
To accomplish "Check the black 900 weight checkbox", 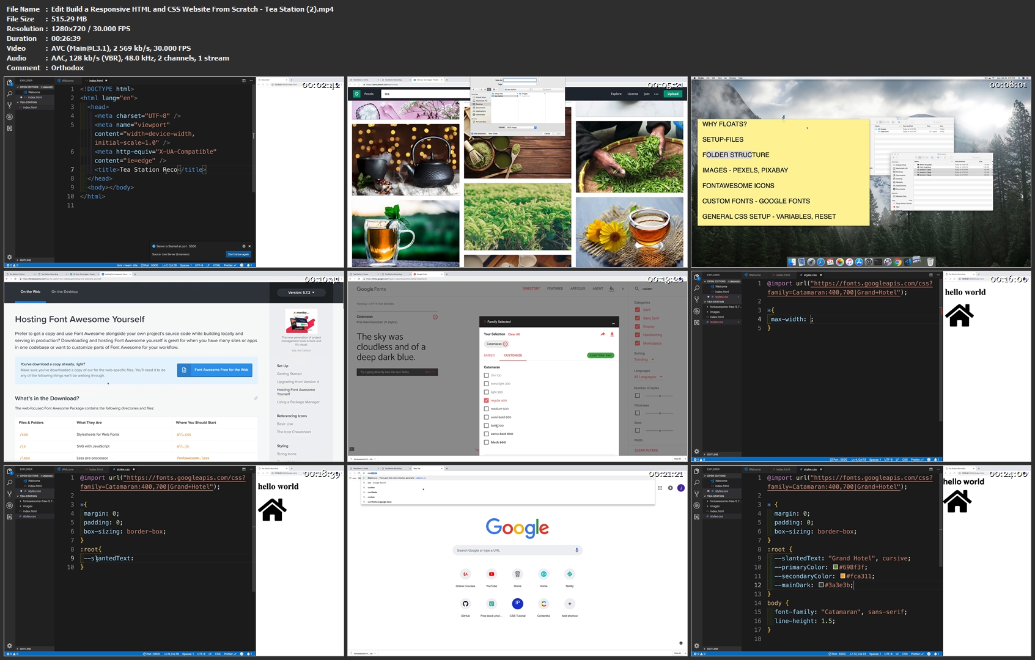I will 487,442.
